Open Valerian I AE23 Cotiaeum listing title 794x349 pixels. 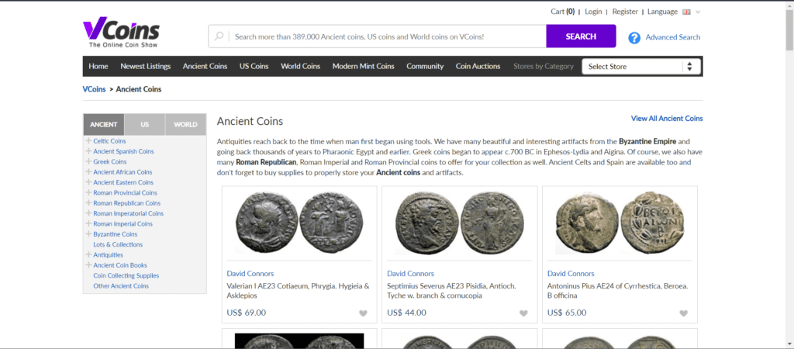pyautogui.click(x=299, y=291)
